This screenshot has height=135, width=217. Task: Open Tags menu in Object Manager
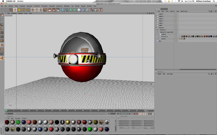(178, 11)
